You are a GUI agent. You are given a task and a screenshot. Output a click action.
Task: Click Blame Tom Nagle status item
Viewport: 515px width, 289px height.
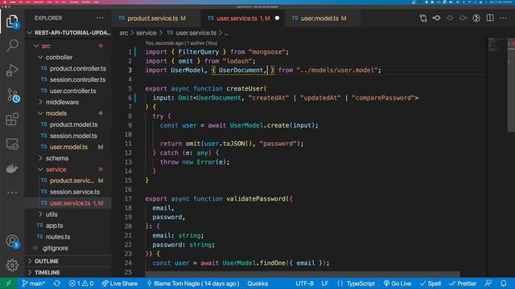point(193,283)
